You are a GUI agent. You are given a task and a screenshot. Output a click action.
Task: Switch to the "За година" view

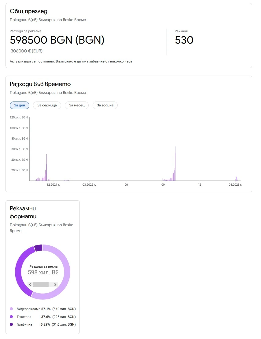(105, 105)
